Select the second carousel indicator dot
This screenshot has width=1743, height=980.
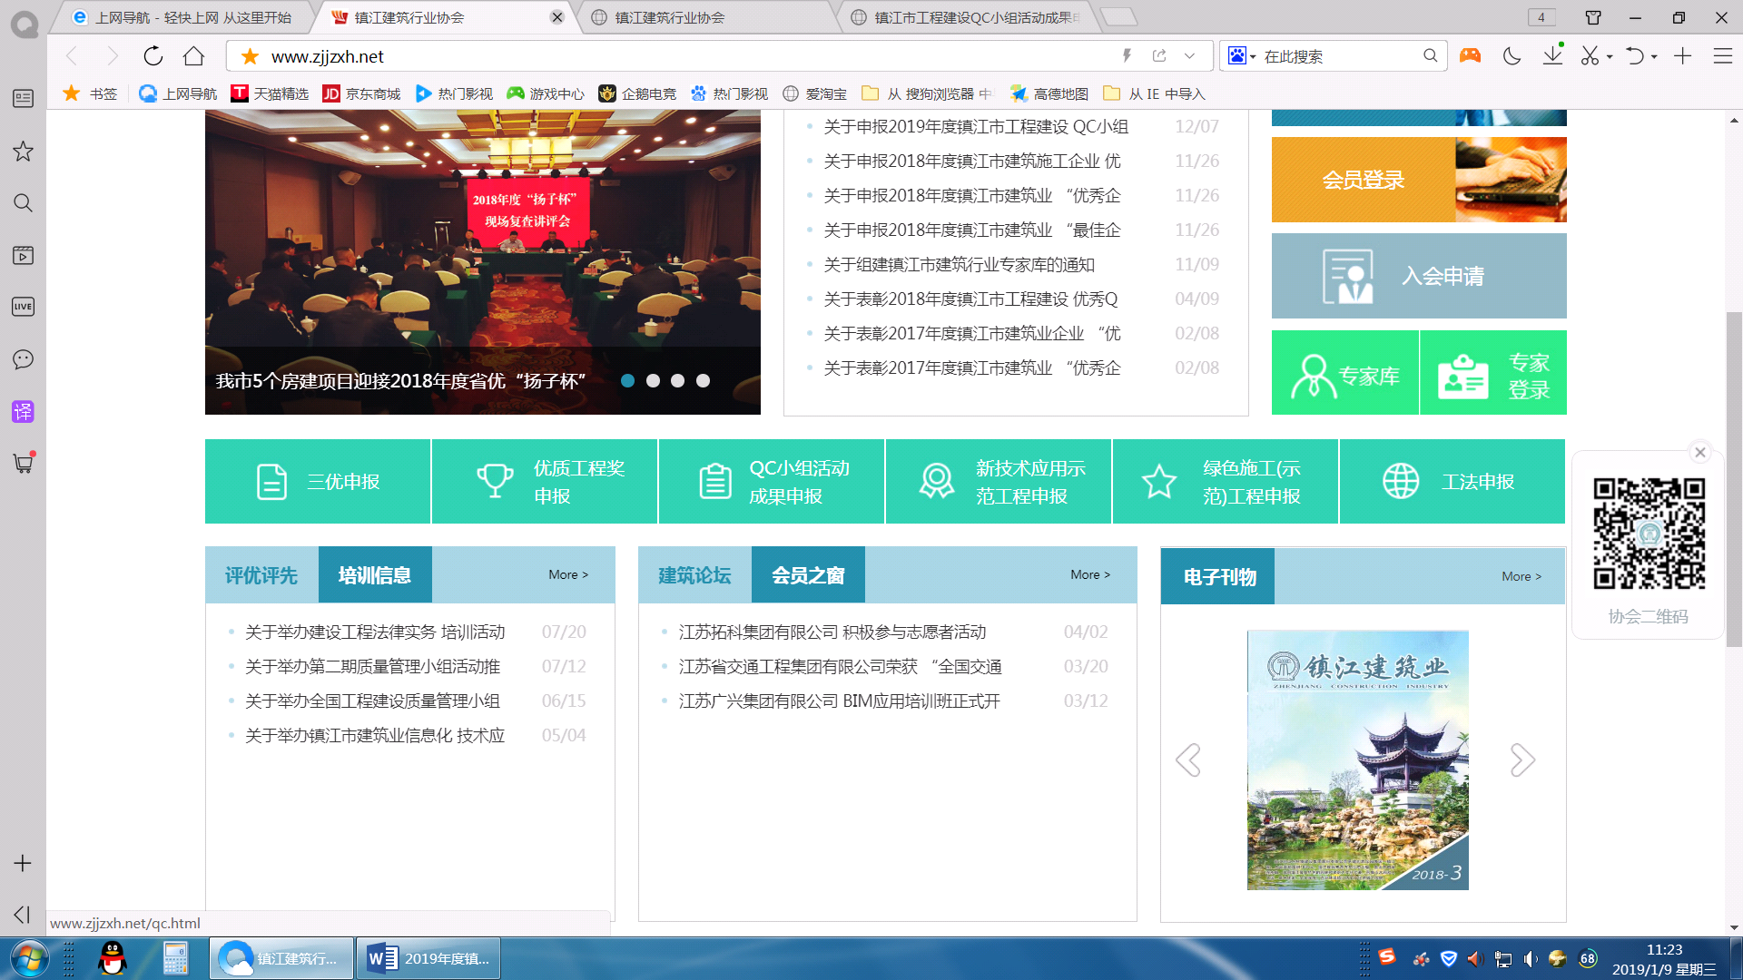coord(653,381)
